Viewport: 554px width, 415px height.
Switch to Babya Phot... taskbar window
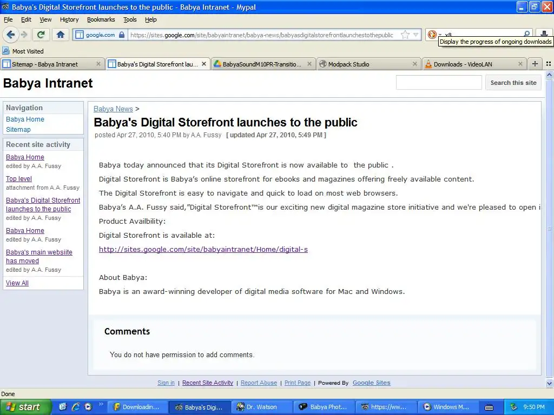pyautogui.click(x=324, y=407)
